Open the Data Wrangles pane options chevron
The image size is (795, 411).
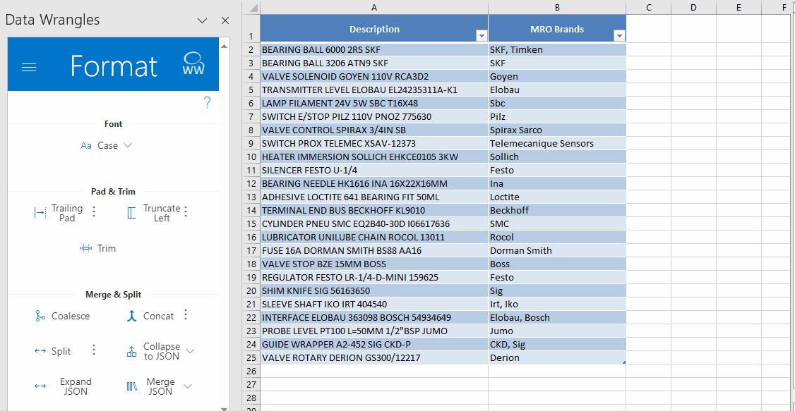(x=203, y=20)
